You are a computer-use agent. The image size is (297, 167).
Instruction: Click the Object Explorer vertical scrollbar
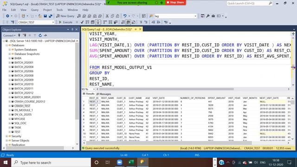click(77, 82)
